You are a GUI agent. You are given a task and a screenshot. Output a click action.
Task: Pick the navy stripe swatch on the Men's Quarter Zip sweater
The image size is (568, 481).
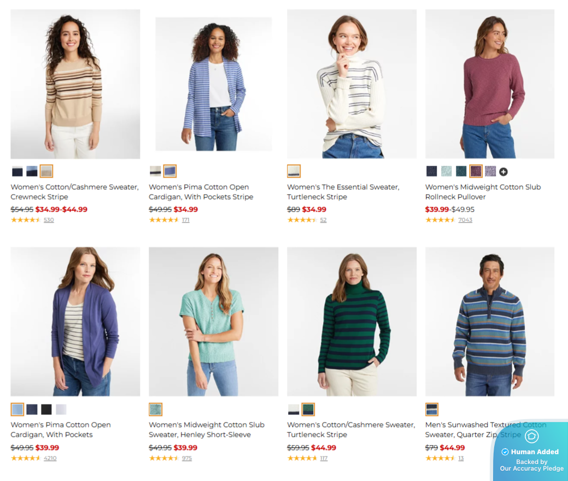click(432, 409)
